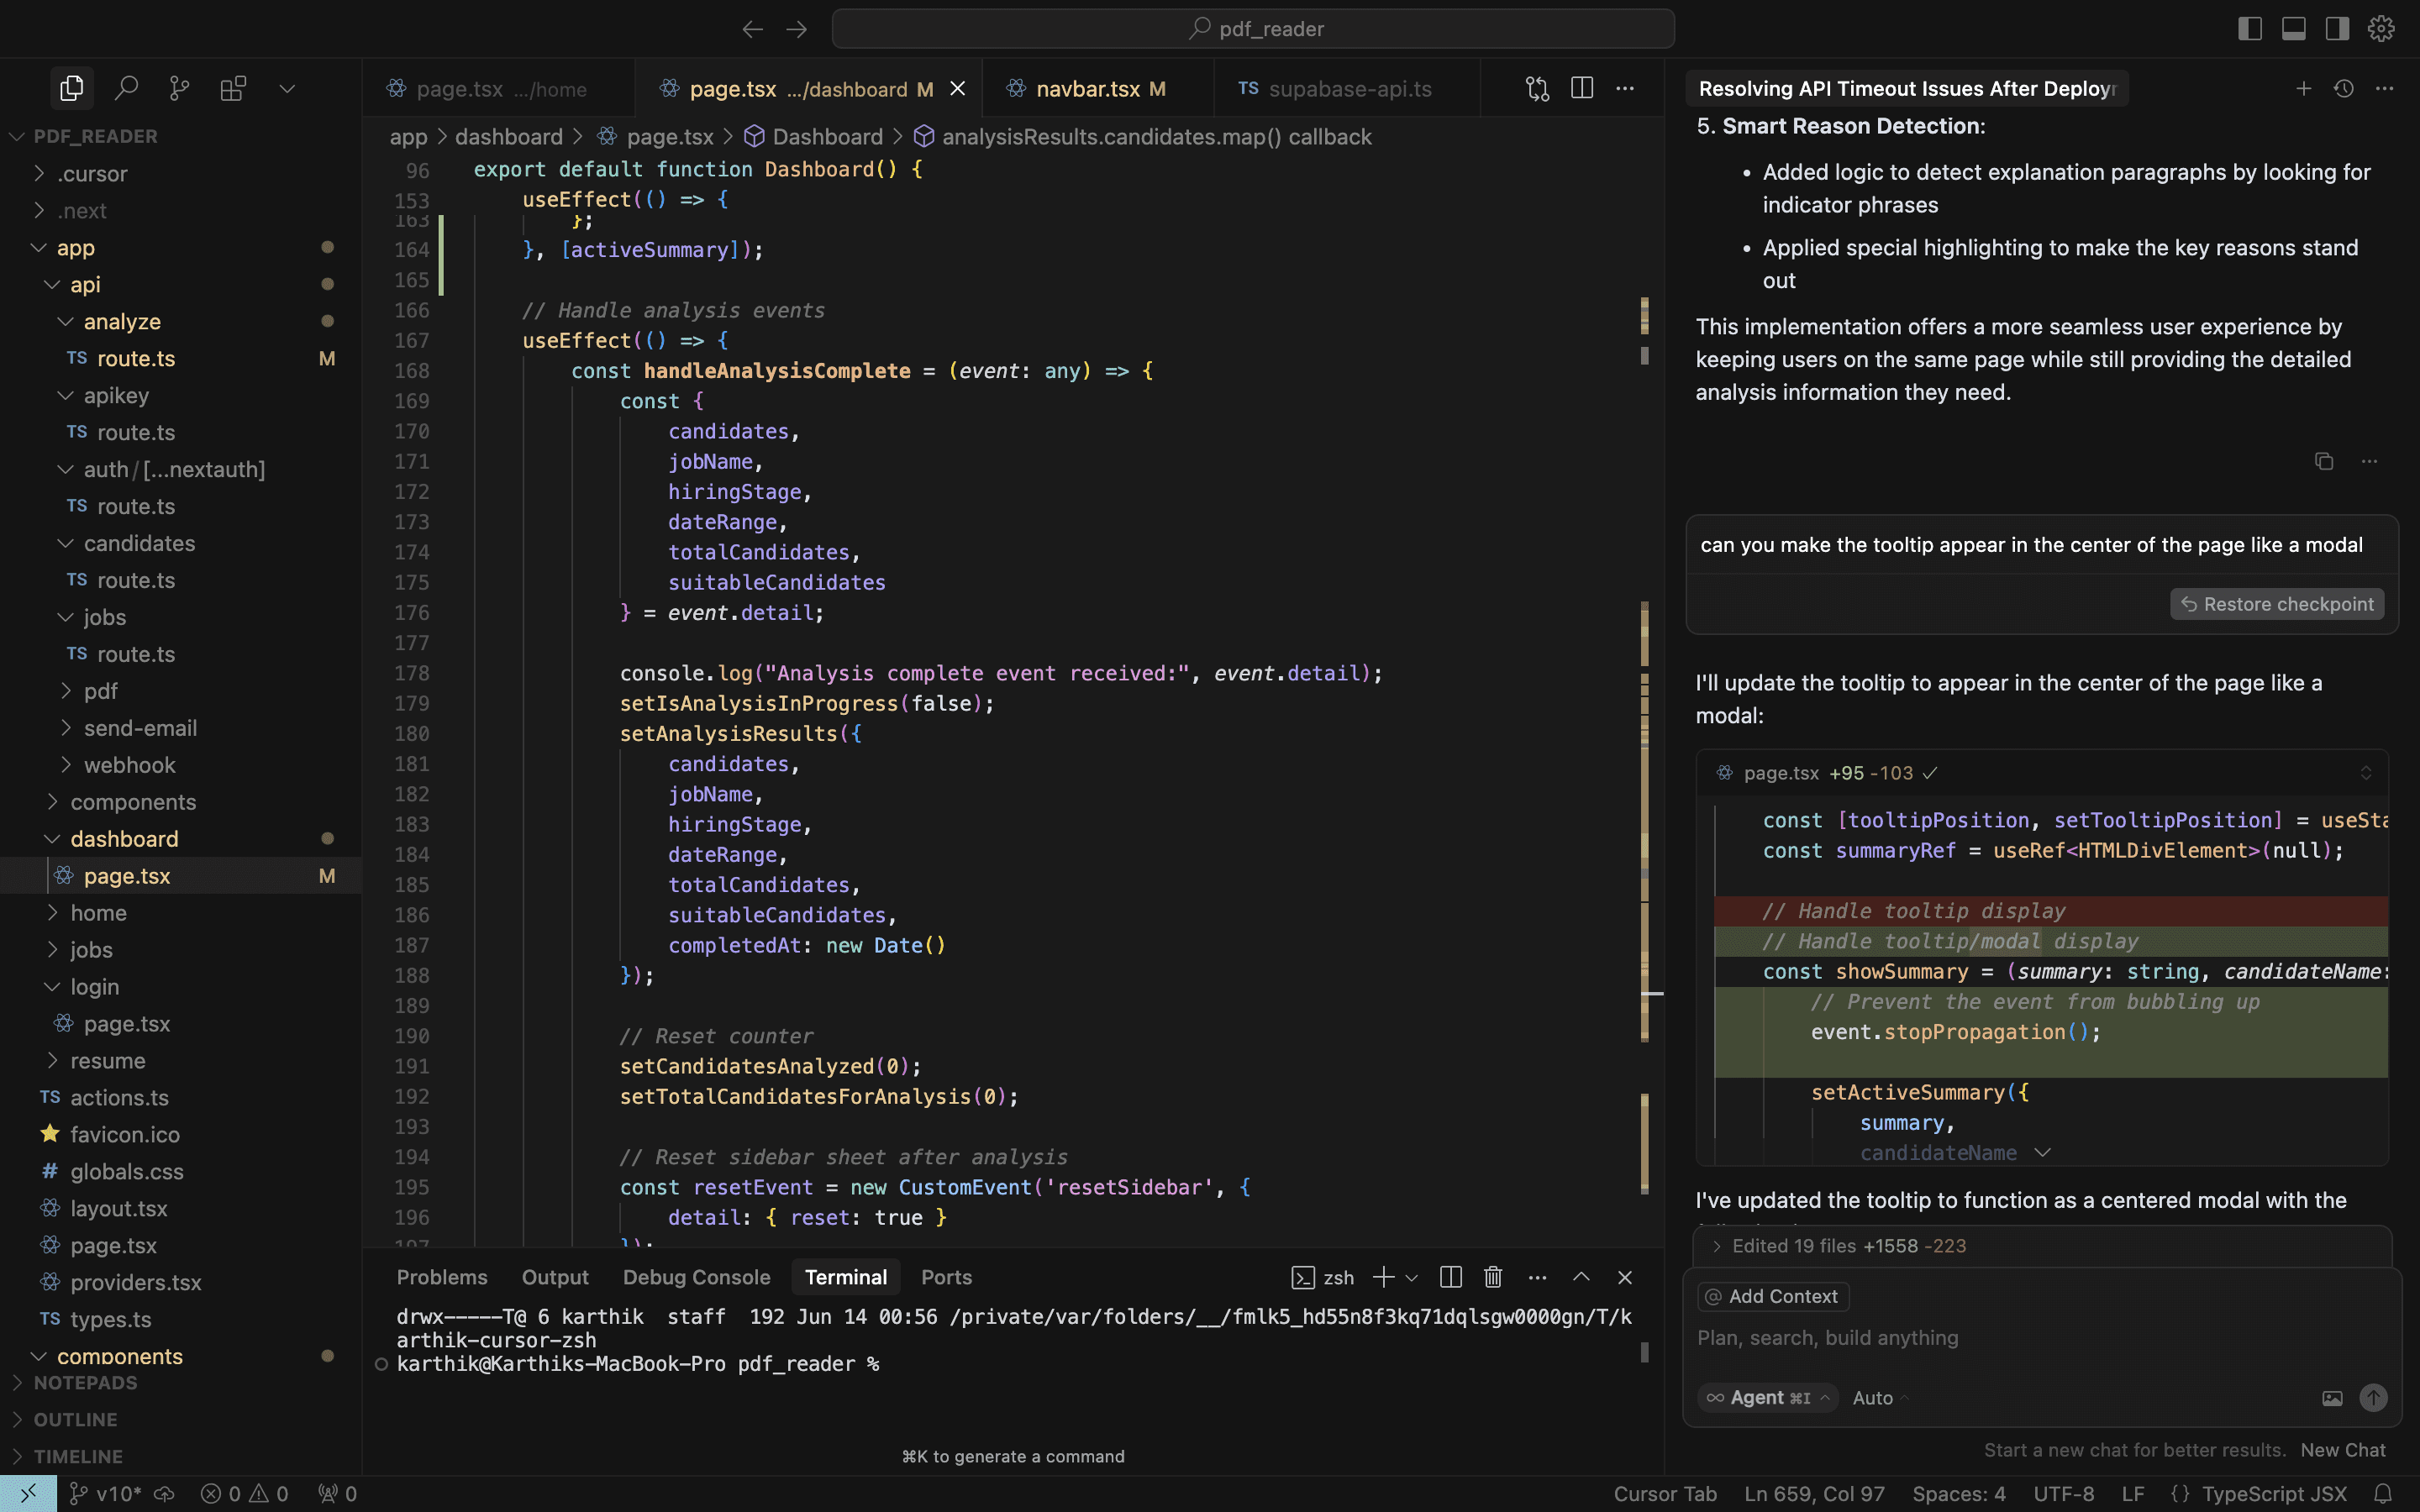Switch to the Problems panel tab
This screenshot has width=2420, height=1512.
(x=442, y=1277)
